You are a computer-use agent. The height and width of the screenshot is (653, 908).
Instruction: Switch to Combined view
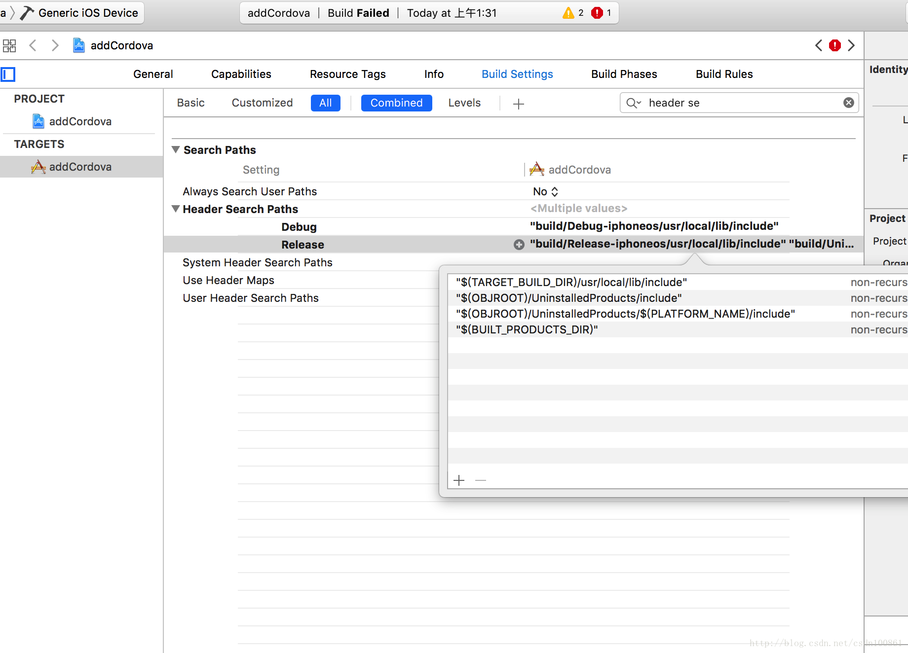(x=396, y=103)
